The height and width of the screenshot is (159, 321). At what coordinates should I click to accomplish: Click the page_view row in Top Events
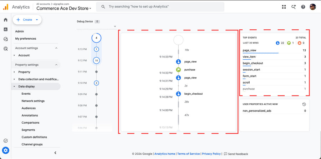(x=274, y=50)
